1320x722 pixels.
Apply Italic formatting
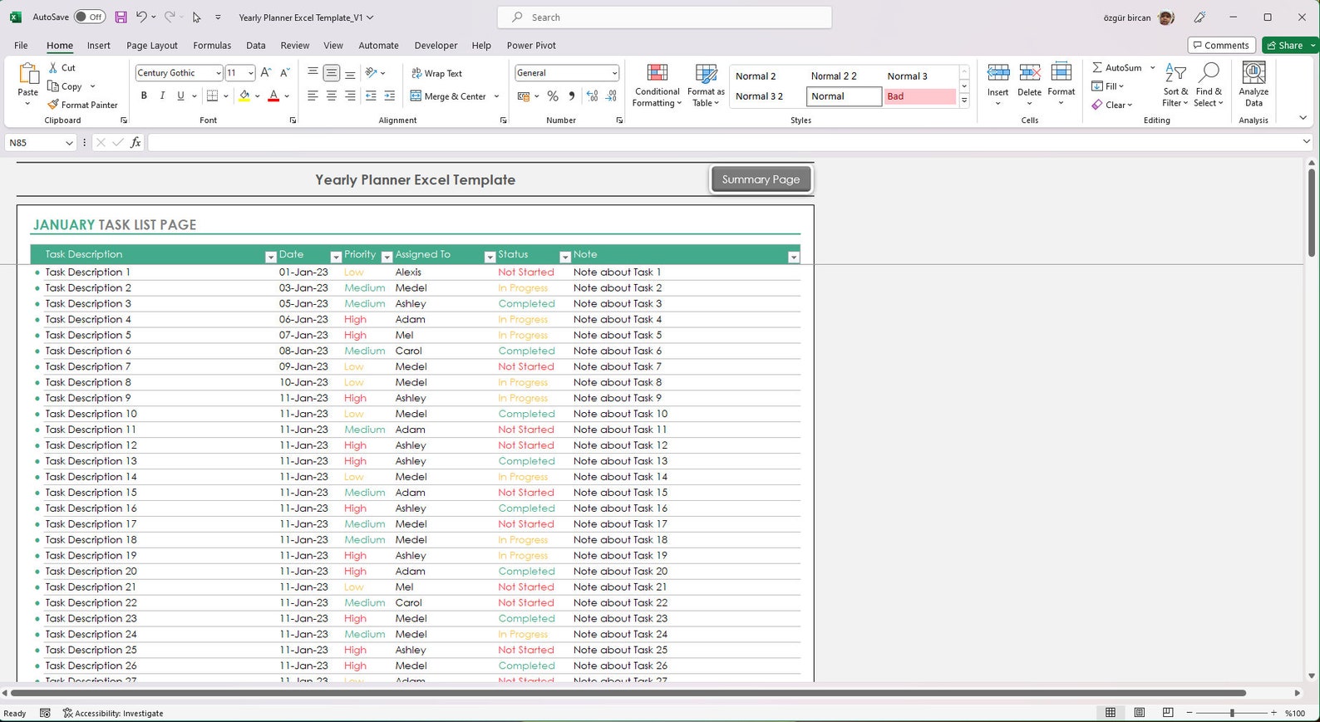point(162,96)
